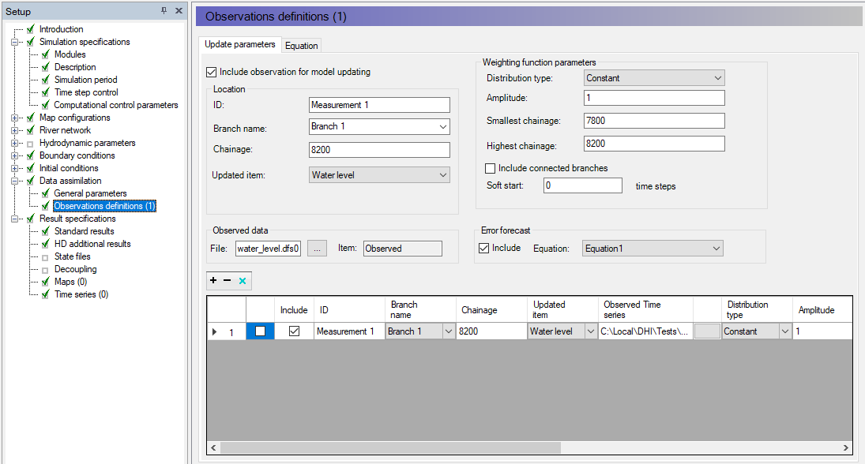Open the Equation1 dropdown
The image size is (865, 464).
tap(716, 249)
